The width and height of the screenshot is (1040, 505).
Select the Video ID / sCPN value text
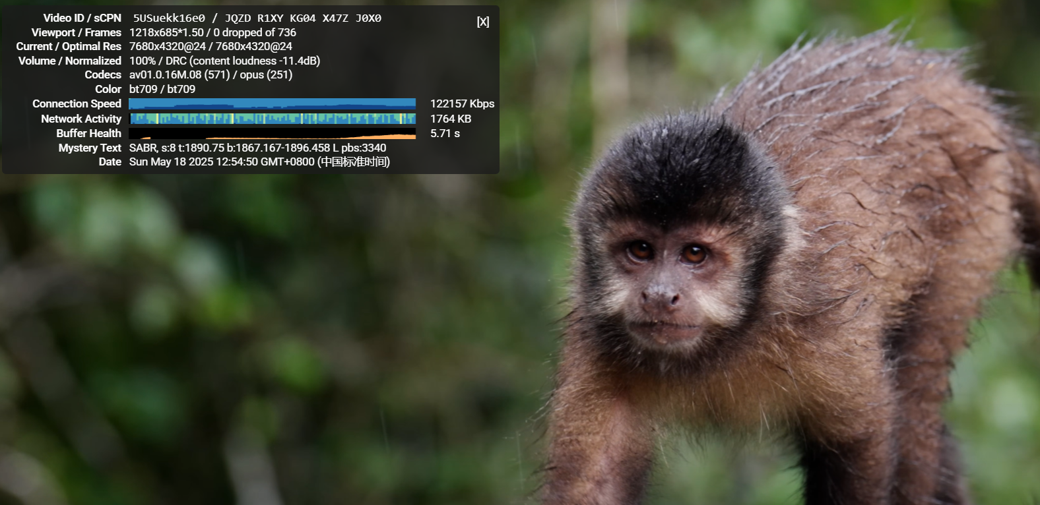click(x=257, y=18)
